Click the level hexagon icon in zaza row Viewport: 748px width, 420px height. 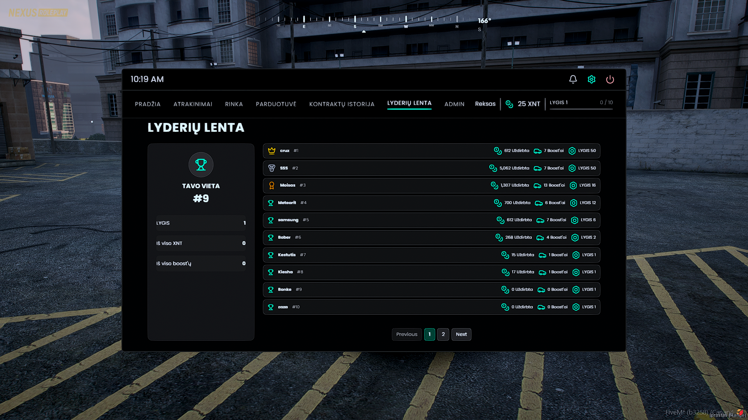click(x=576, y=307)
